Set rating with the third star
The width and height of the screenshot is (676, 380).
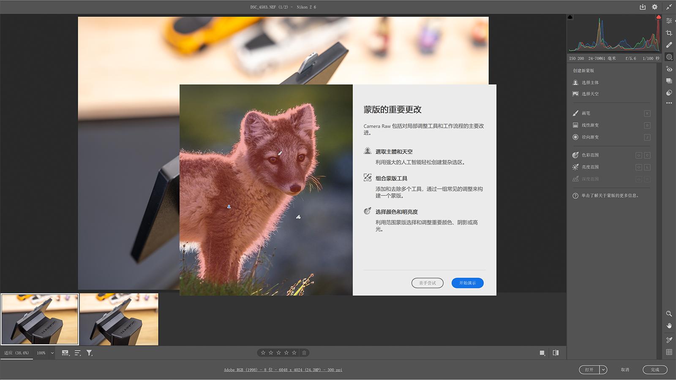pyautogui.click(x=279, y=353)
